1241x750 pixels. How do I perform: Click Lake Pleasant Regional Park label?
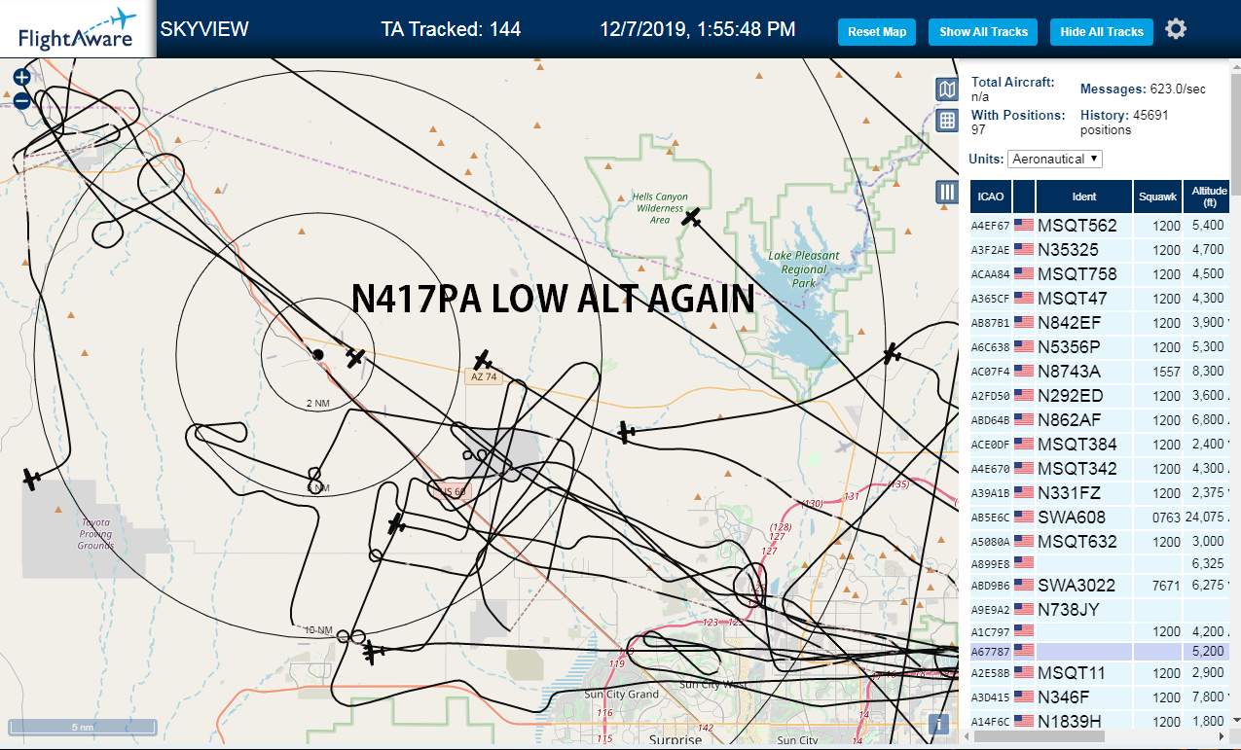coord(803,269)
